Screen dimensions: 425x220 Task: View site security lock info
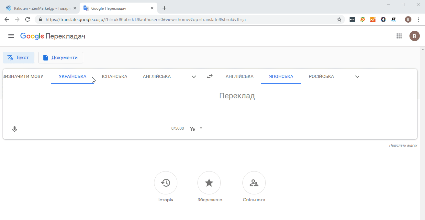(x=40, y=19)
